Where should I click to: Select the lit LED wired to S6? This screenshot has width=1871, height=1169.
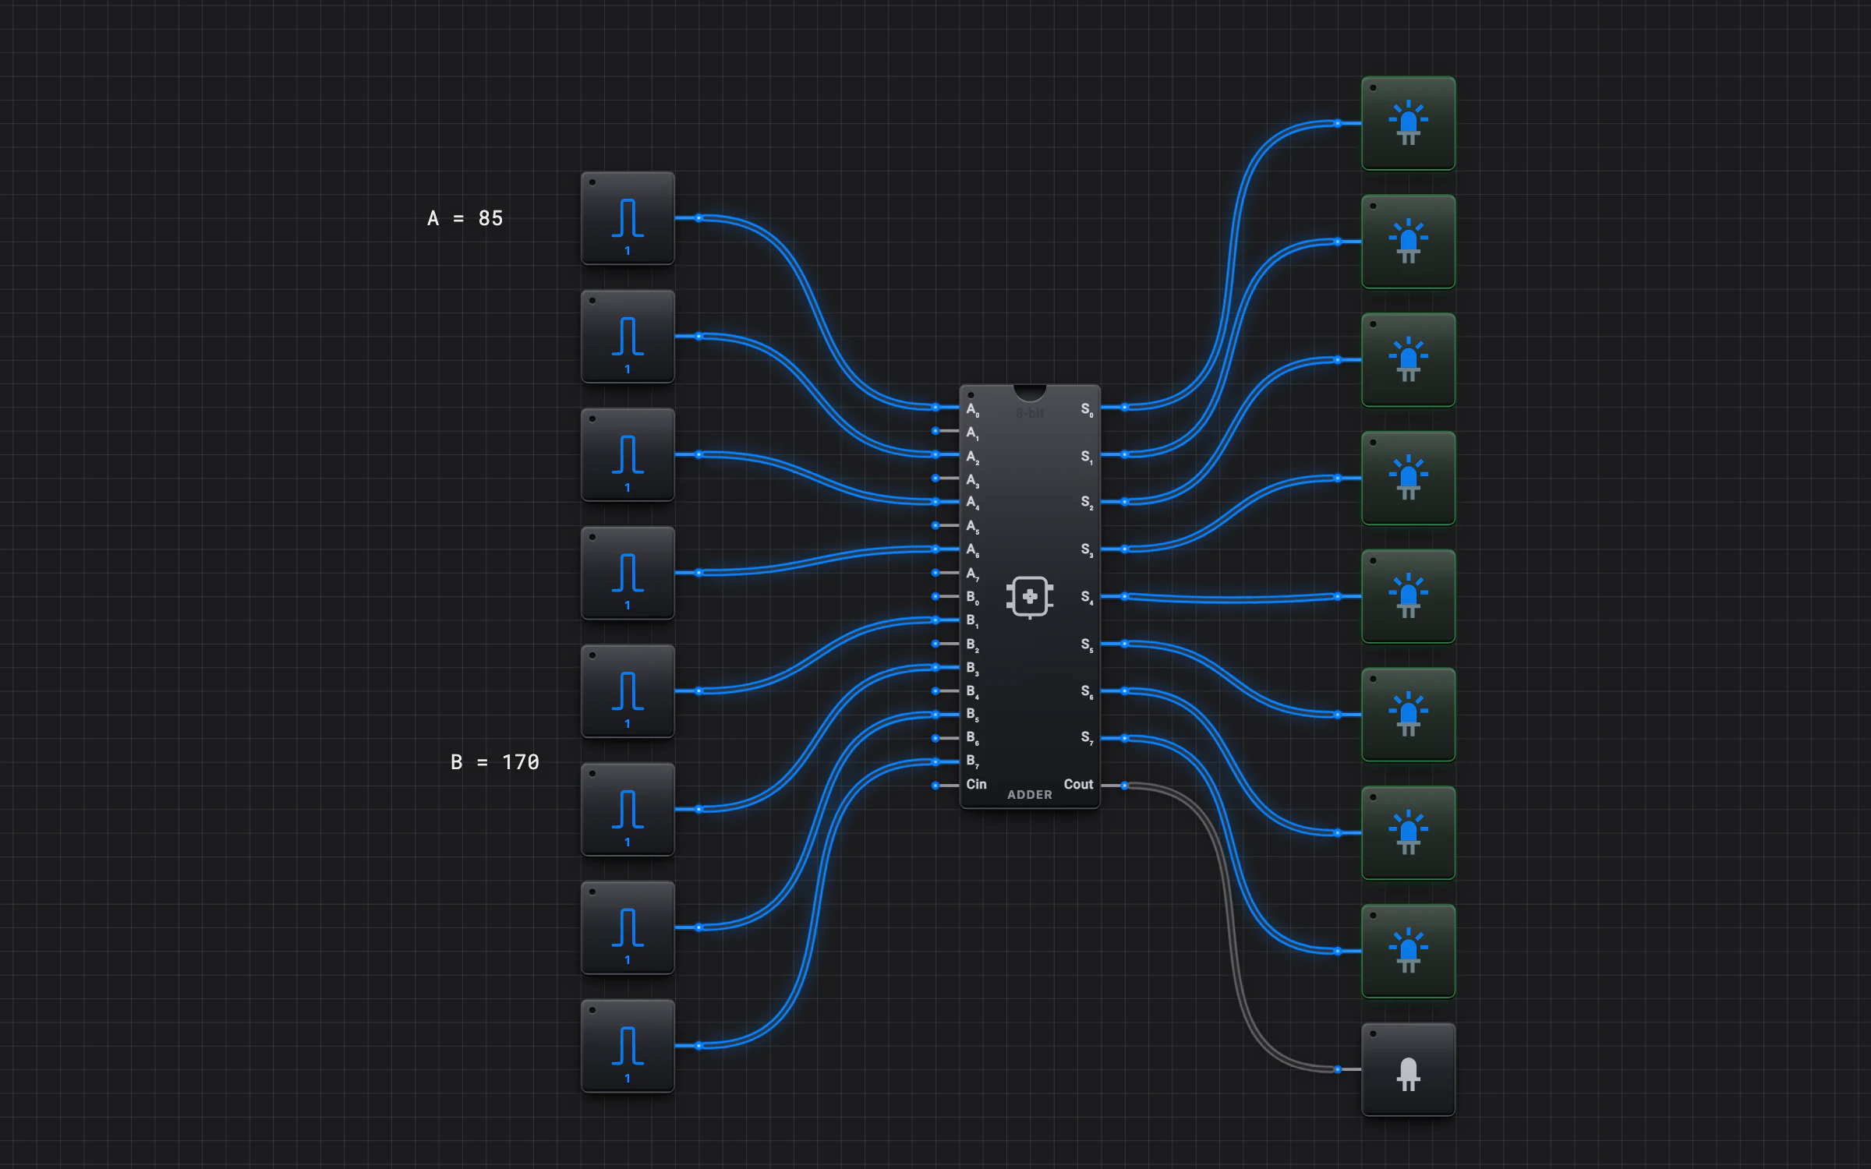(x=1408, y=833)
